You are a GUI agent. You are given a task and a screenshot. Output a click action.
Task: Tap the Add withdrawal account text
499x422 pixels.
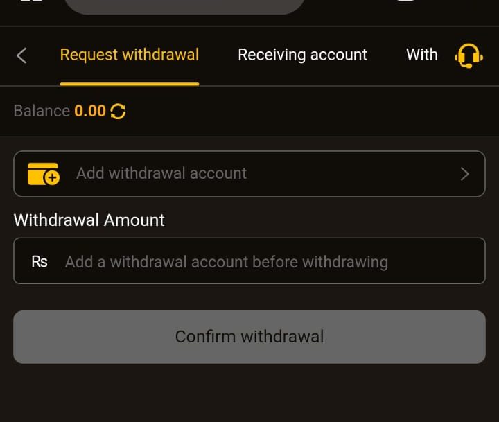[x=161, y=173]
